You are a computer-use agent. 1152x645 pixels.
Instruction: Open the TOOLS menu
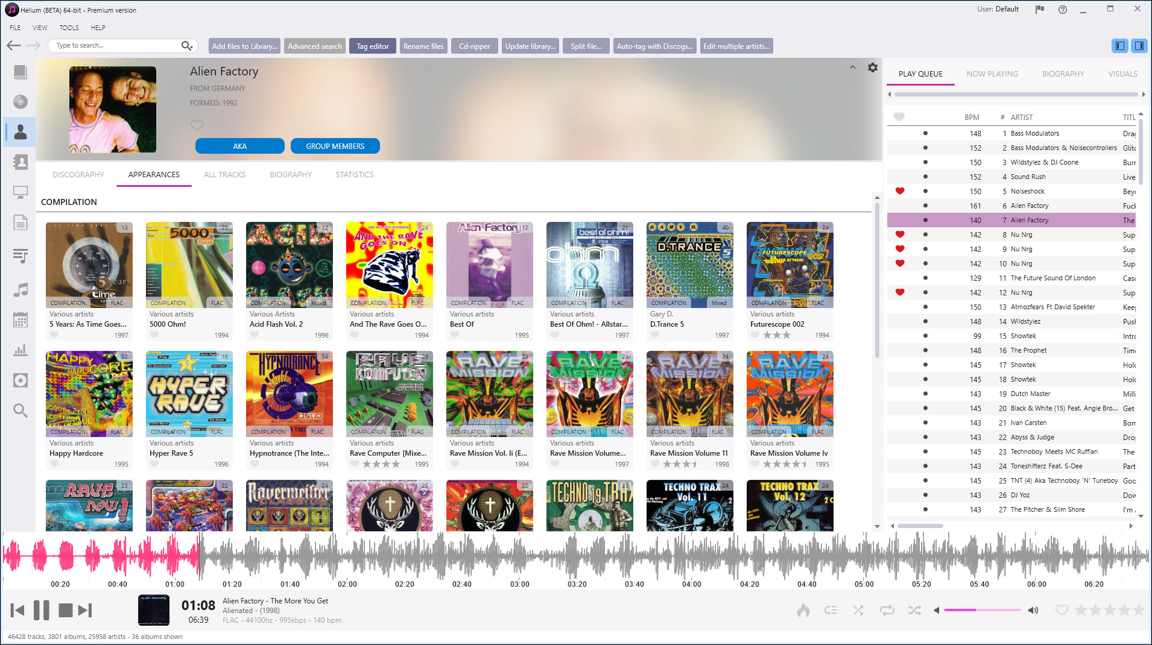click(69, 28)
